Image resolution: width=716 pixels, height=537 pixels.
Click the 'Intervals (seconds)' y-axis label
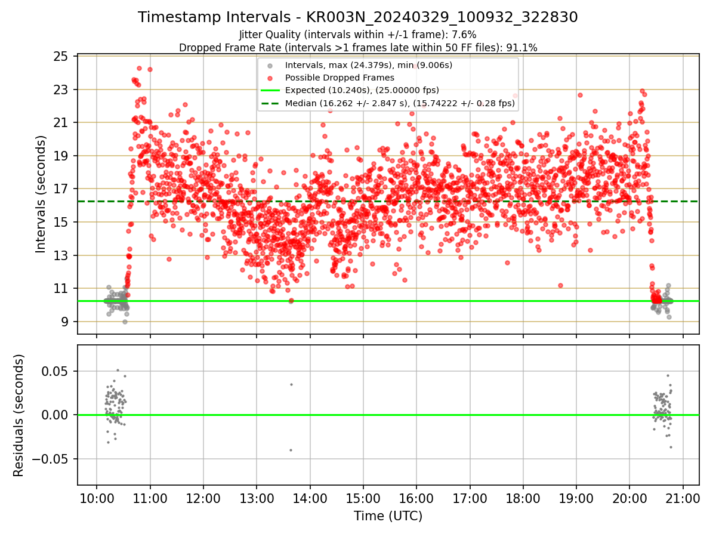coord(41,195)
